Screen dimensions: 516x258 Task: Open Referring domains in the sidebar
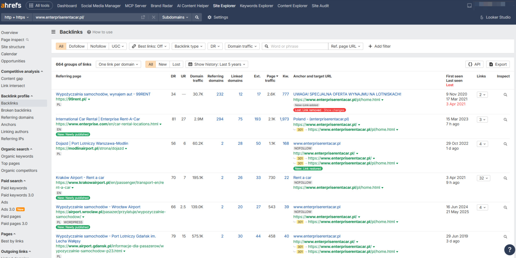pos(17,117)
